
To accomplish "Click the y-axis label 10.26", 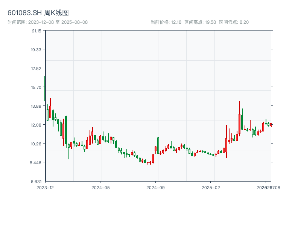I will tap(36, 144).
